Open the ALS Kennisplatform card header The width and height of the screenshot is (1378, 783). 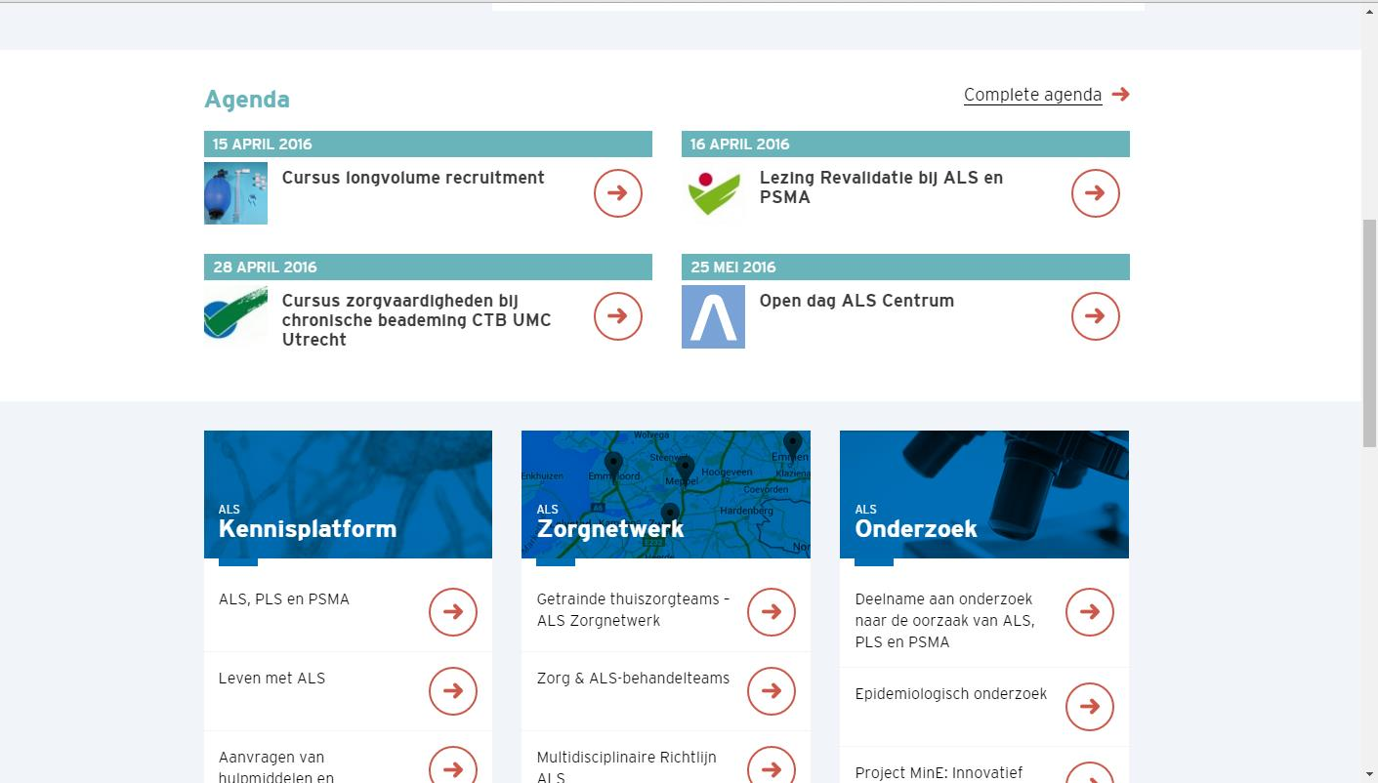[x=348, y=494]
